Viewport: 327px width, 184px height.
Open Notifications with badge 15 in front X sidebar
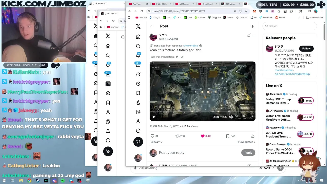tap(138, 55)
